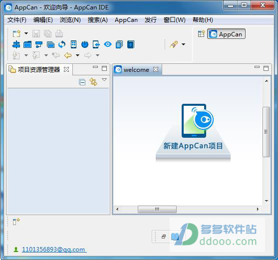The height and width of the screenshot is (260, 278).
Task: Click horizontal scrollbar left arrow
Action: (117, 209)
